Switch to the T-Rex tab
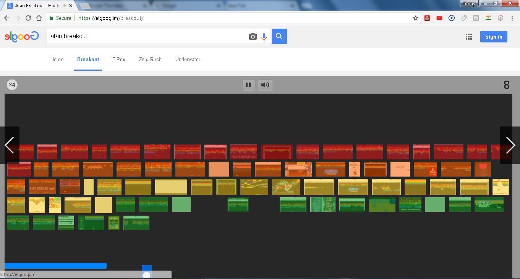The width and height of the screenshot is (520, 279). coord(119,59)
